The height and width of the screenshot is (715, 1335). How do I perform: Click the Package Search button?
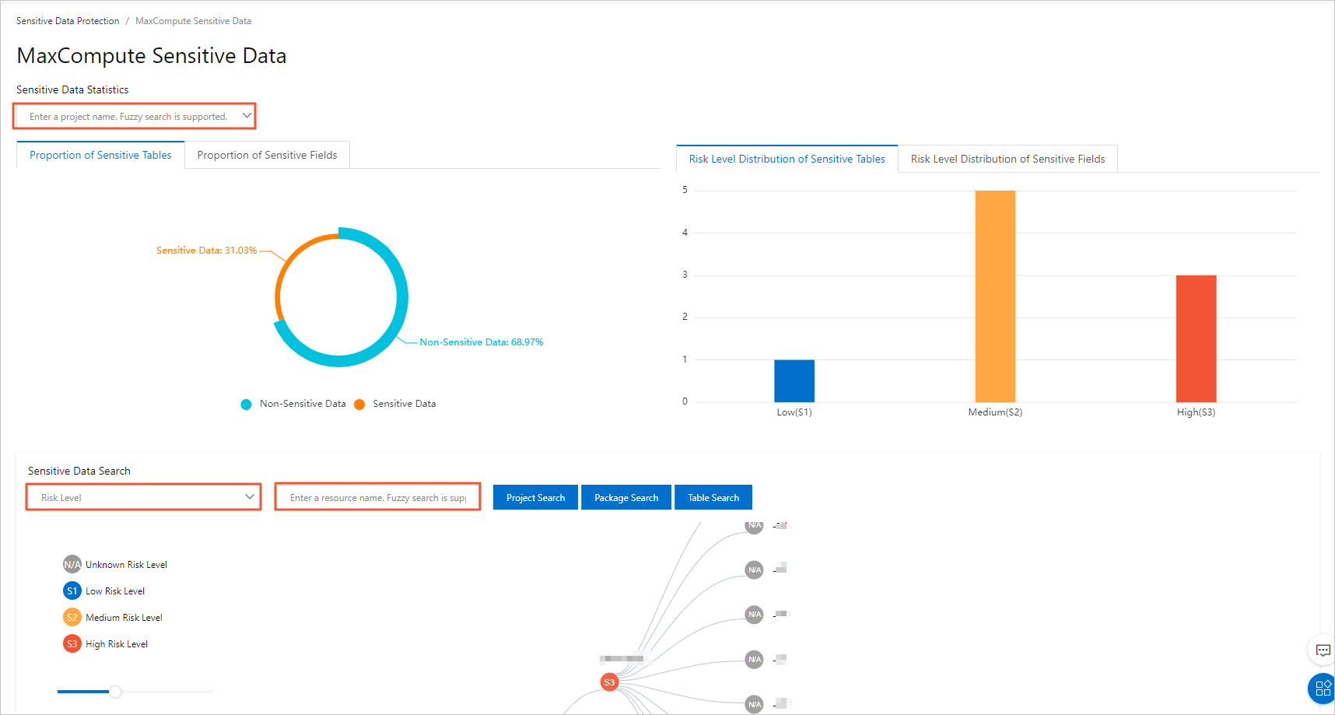point(626,497)
